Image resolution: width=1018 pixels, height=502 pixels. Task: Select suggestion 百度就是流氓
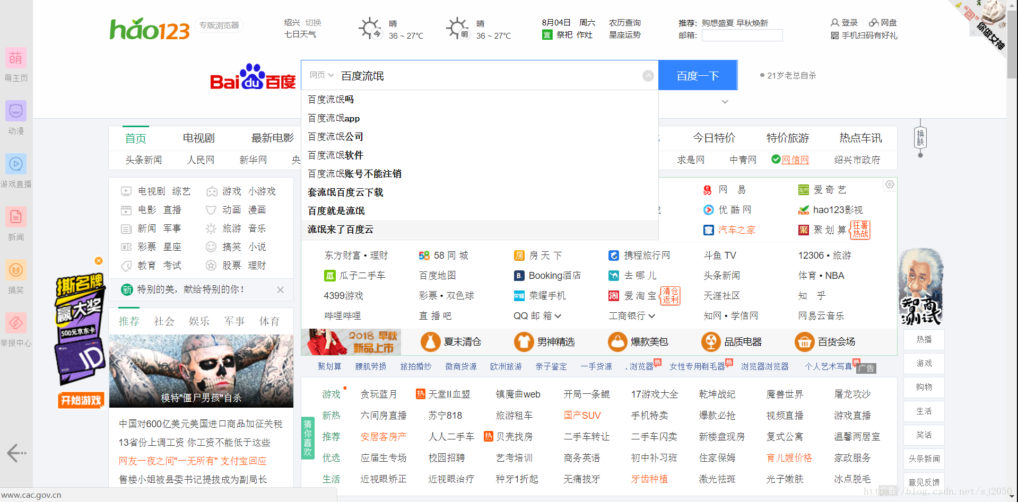click(480, 211)
